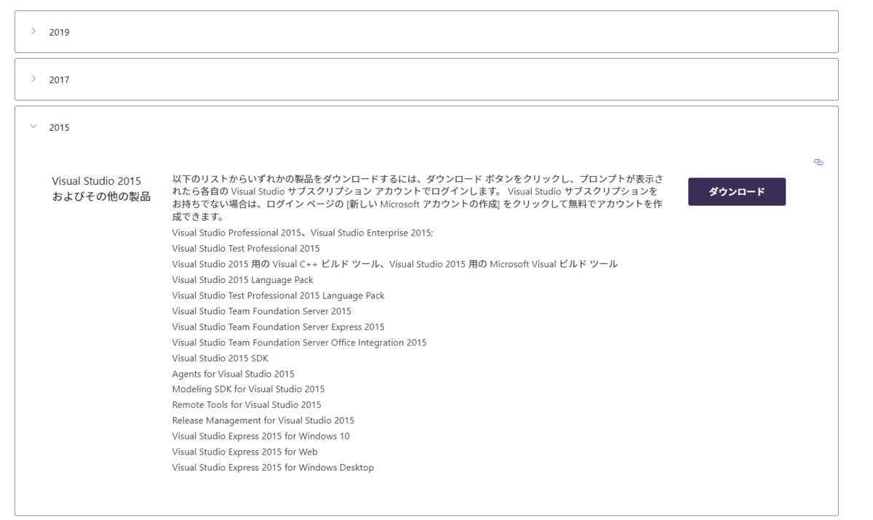Click the Visual Studio 2015 およびその他の製品 heading
The height and width of the screenshot is (520, 873).
(101, 188)
